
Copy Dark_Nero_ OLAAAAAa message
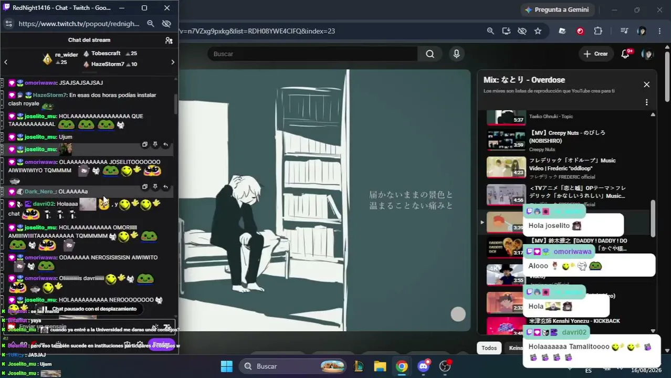(x=145, y=186)
